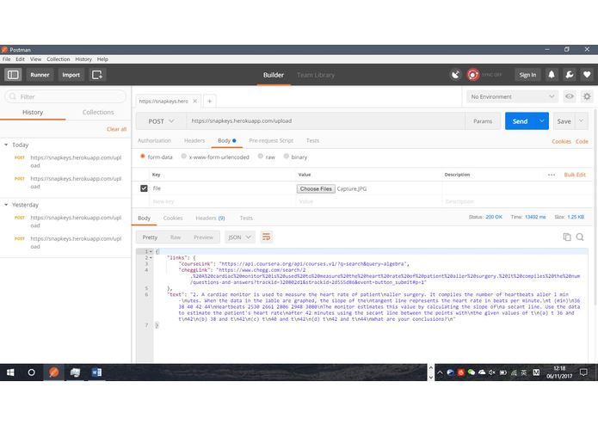
Task: Open the JSON format dropdown
Action: click(x=239, y=237)
